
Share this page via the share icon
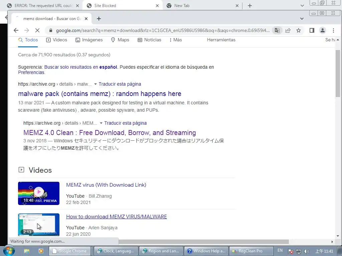(x=288, y=30)
